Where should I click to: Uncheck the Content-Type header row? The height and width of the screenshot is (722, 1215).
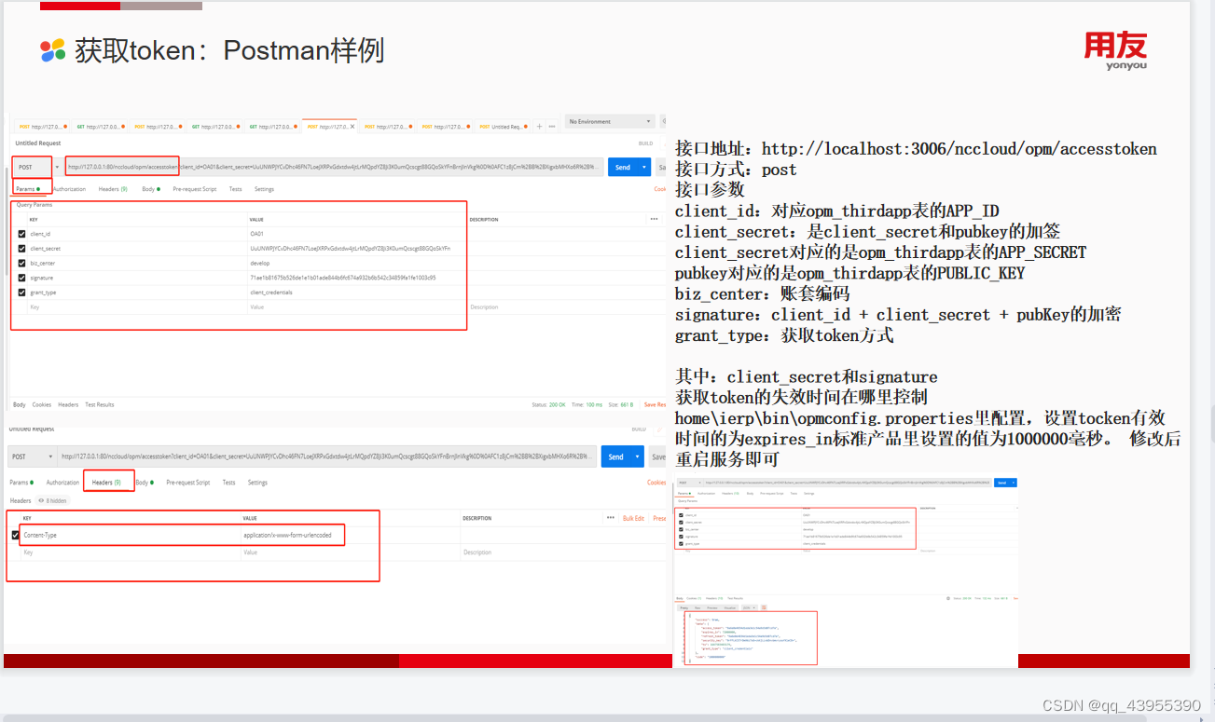coord(14,533)
